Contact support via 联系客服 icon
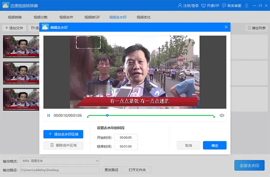Image resolution: width=270 pixels, height=177 pixels. 224,5
